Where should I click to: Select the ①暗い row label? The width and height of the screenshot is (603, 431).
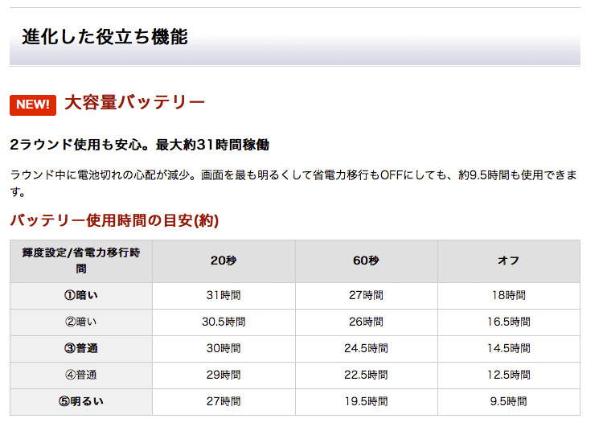click(x=81, y=295)
